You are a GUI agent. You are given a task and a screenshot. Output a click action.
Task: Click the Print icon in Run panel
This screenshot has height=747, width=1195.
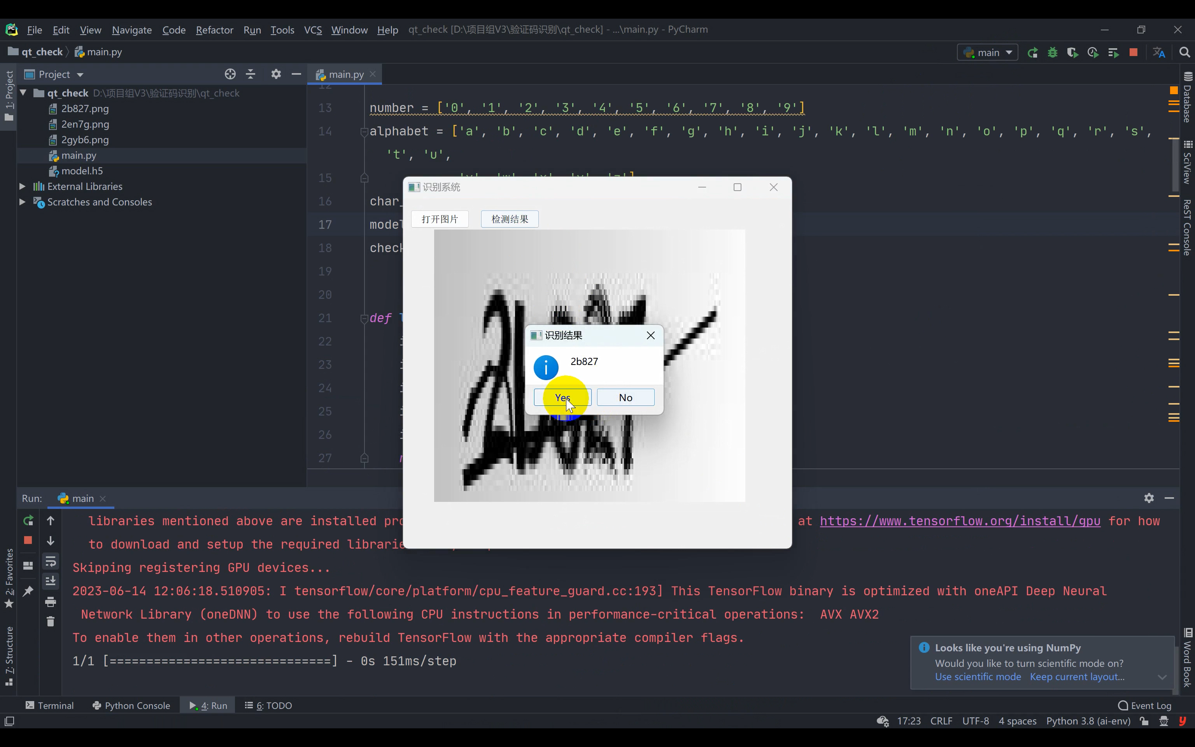tap(50, 602)
